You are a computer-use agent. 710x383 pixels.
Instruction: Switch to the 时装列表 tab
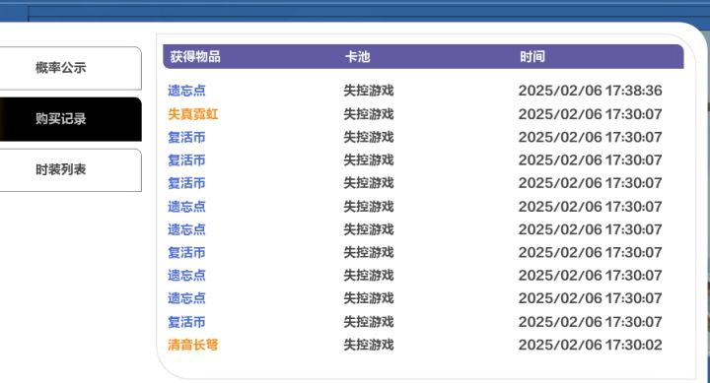coord(70,170)
